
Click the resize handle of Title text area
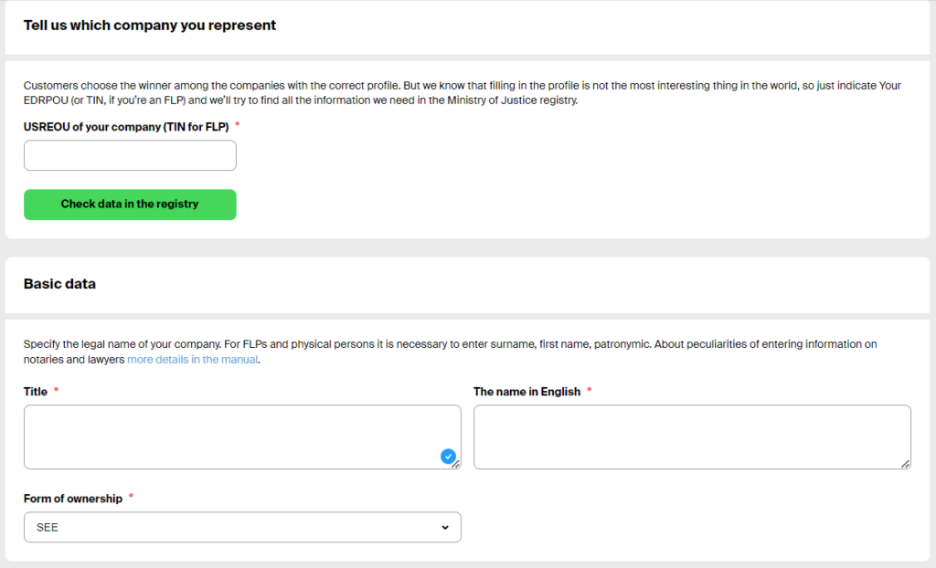pyautogui.click(x=456, y=464)
